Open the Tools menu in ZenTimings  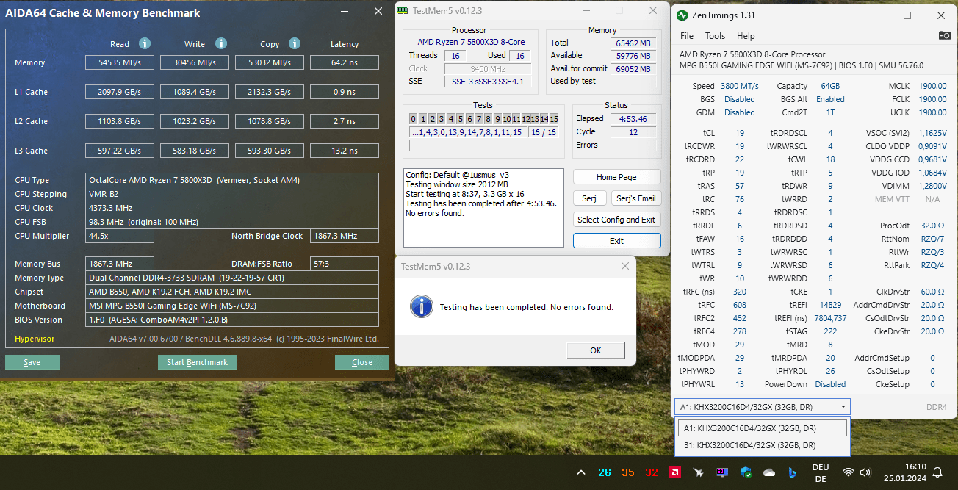pyautogui.click(x=715, y=36)
